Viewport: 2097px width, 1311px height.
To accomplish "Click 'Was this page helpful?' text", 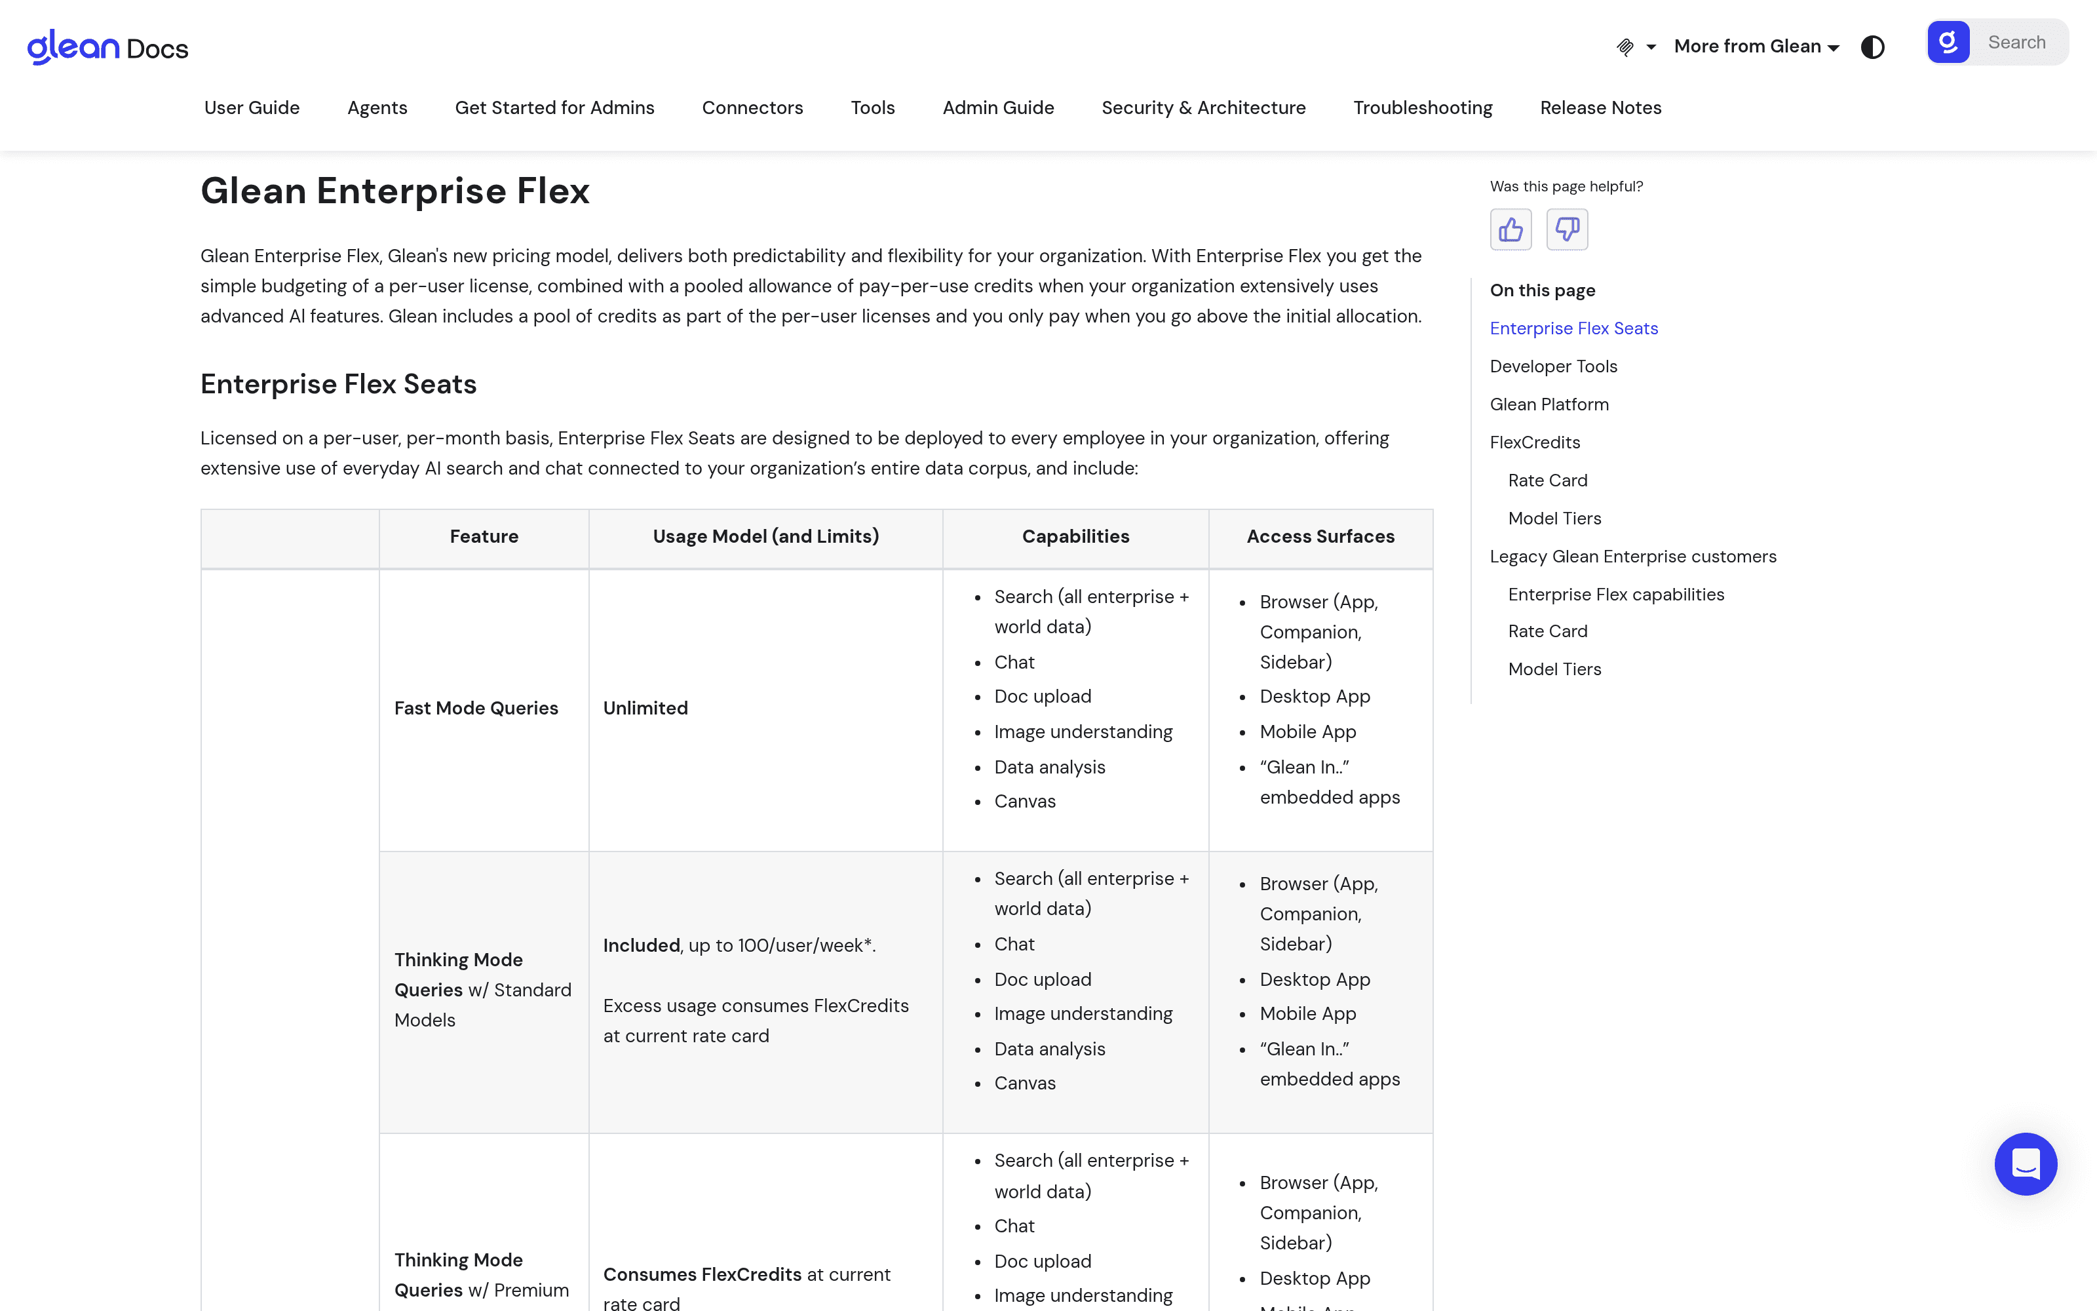I will pos(1566,186).
